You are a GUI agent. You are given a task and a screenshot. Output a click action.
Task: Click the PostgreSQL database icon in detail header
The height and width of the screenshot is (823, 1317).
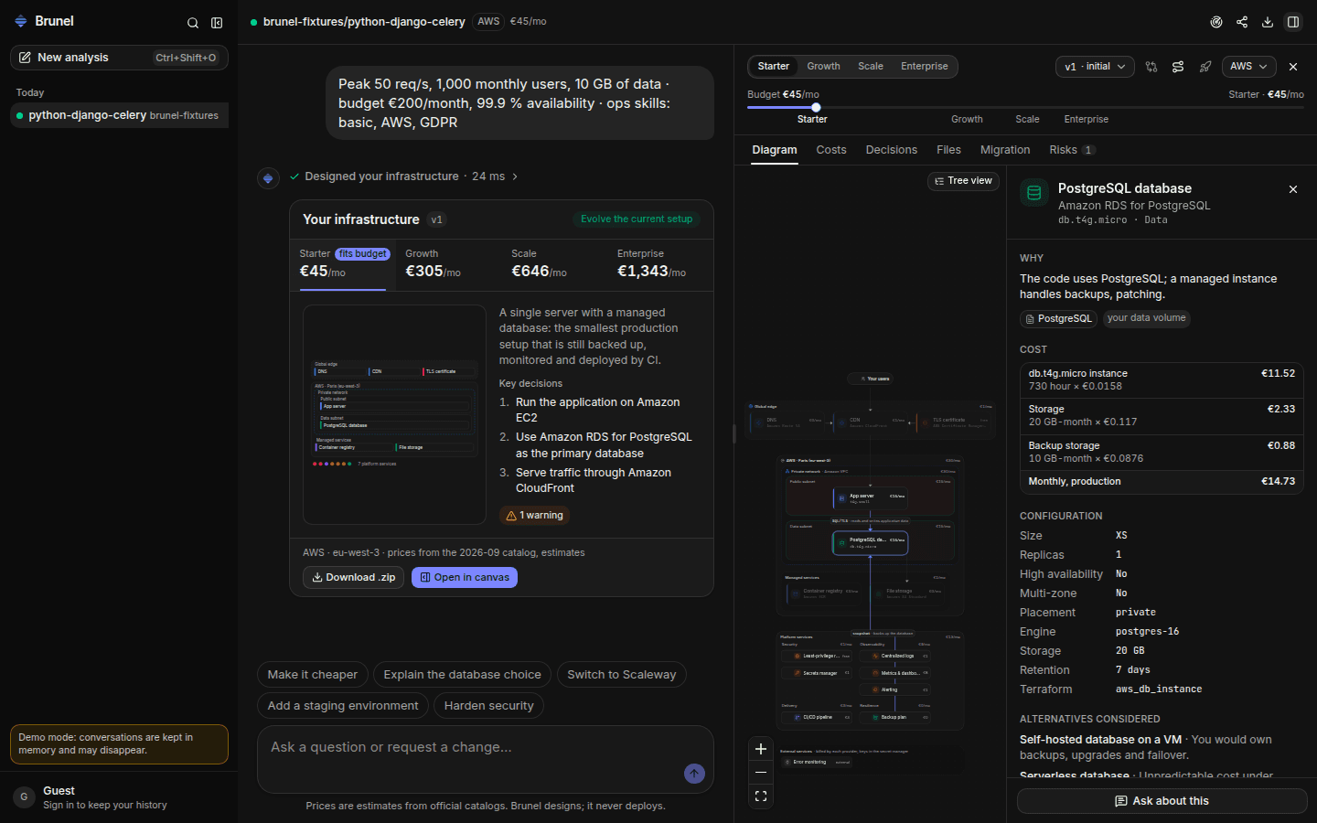[x=1034, y=193]
